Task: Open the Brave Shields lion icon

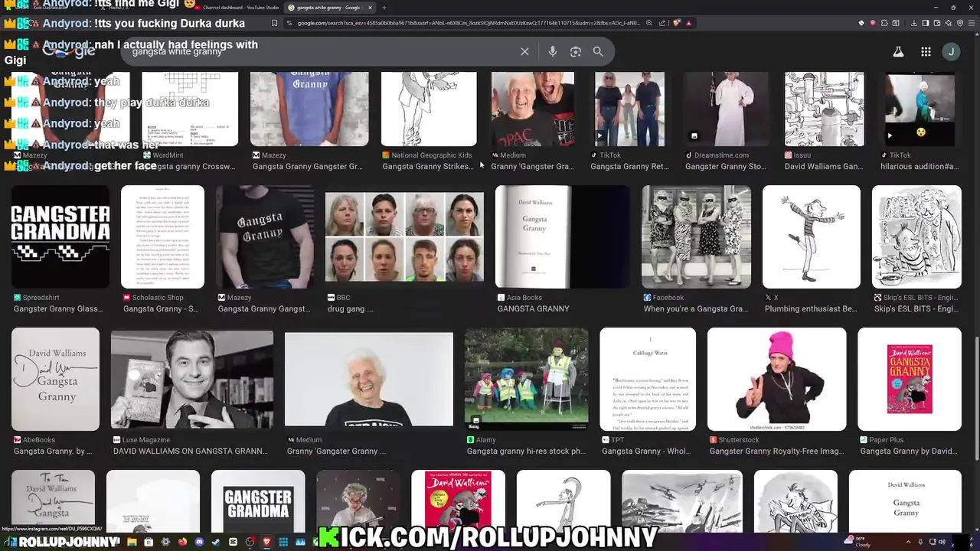Action: tap(677, 23)
